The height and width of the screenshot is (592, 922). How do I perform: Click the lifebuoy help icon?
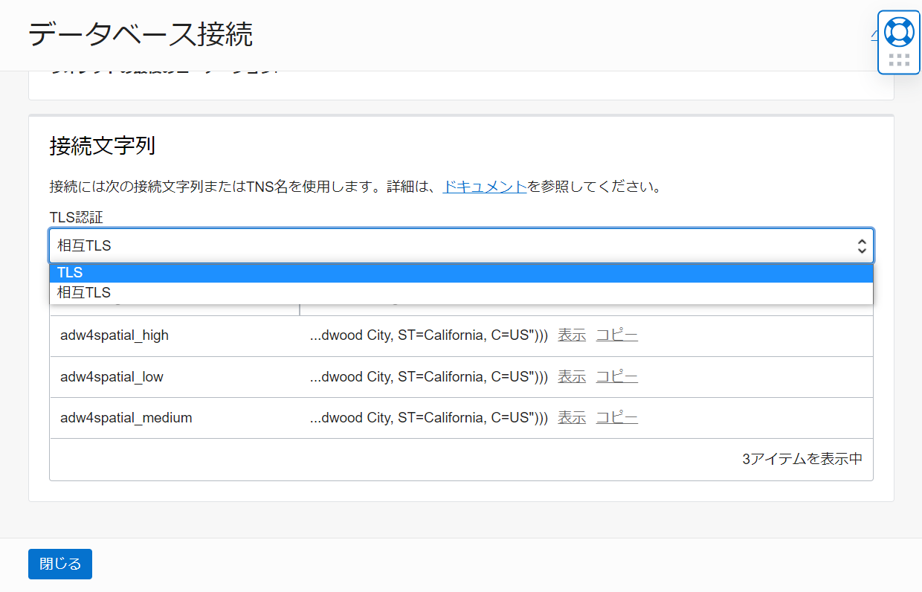coord(899,32)
